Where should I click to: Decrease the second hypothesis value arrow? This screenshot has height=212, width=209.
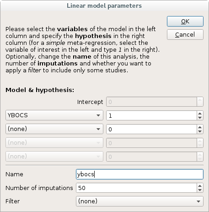[x=200, y=131]
